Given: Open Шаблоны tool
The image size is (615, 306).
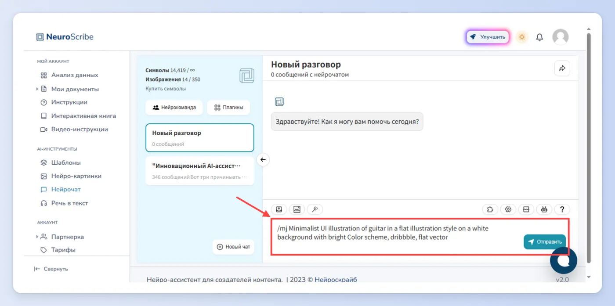Looking at the screenshot, I should coord(66,162).
